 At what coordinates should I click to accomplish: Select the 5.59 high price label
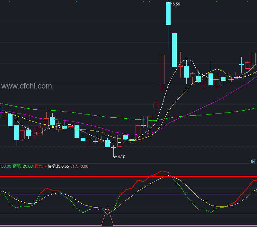click(176, 4)
